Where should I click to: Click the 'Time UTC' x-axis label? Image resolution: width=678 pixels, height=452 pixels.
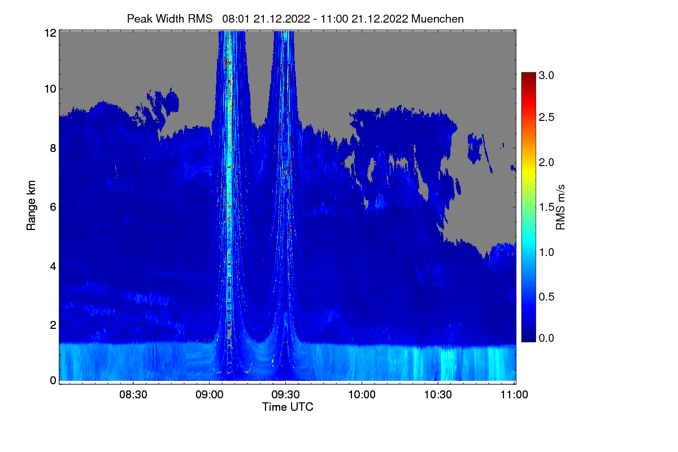pos(288,407)
